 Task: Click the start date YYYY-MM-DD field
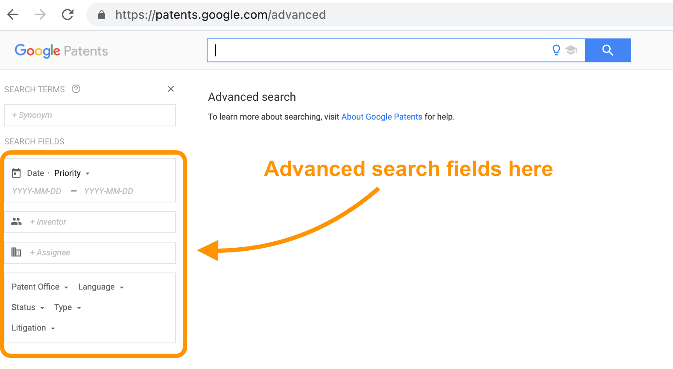pyautogui.click(x=37, y=191)
